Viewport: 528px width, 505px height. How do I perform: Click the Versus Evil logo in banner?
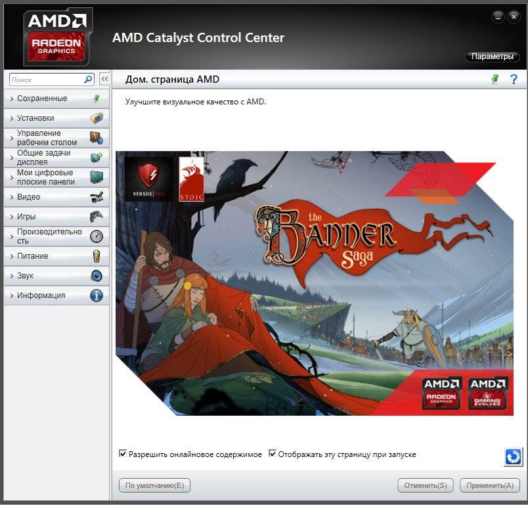pos(149,179)
